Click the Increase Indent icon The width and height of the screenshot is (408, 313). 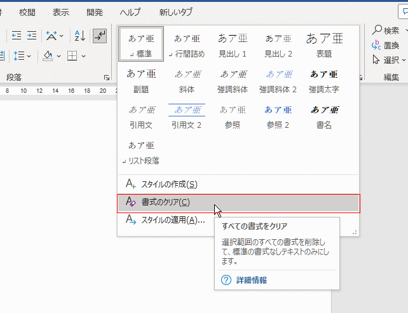tap(32, 36)
